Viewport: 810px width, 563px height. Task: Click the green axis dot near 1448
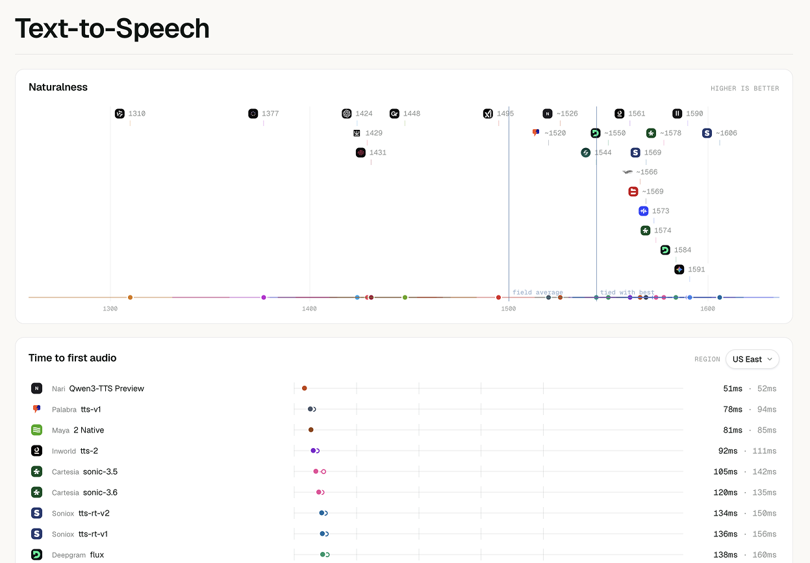405,297
